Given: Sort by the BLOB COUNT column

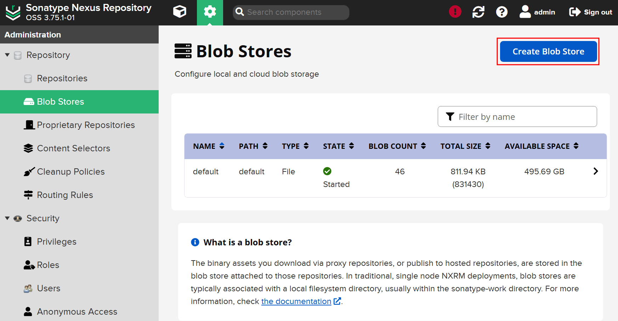Looking at the screenshot, I should point(397,146).
